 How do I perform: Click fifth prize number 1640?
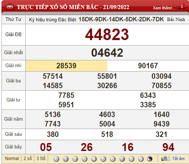point(162,115)
